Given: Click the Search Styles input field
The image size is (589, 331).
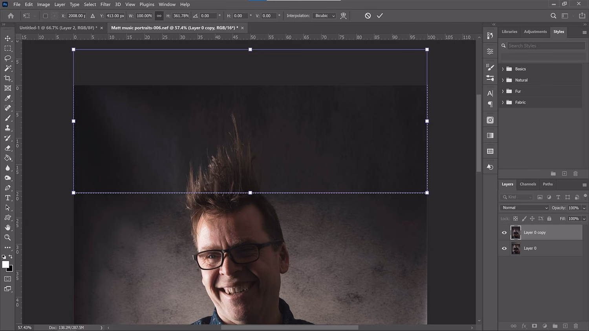Looking at the screenshot, I should pyautogui.click(x=546, y=45).
